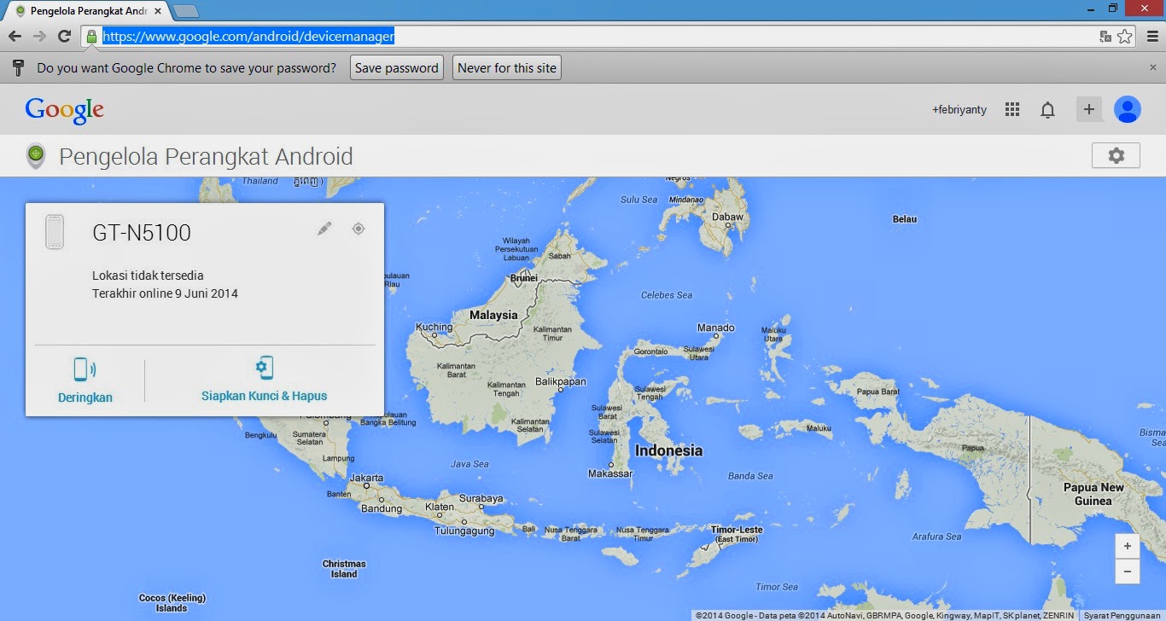
Task: Go back with the browser back arrow
Action: coord(15,36)
